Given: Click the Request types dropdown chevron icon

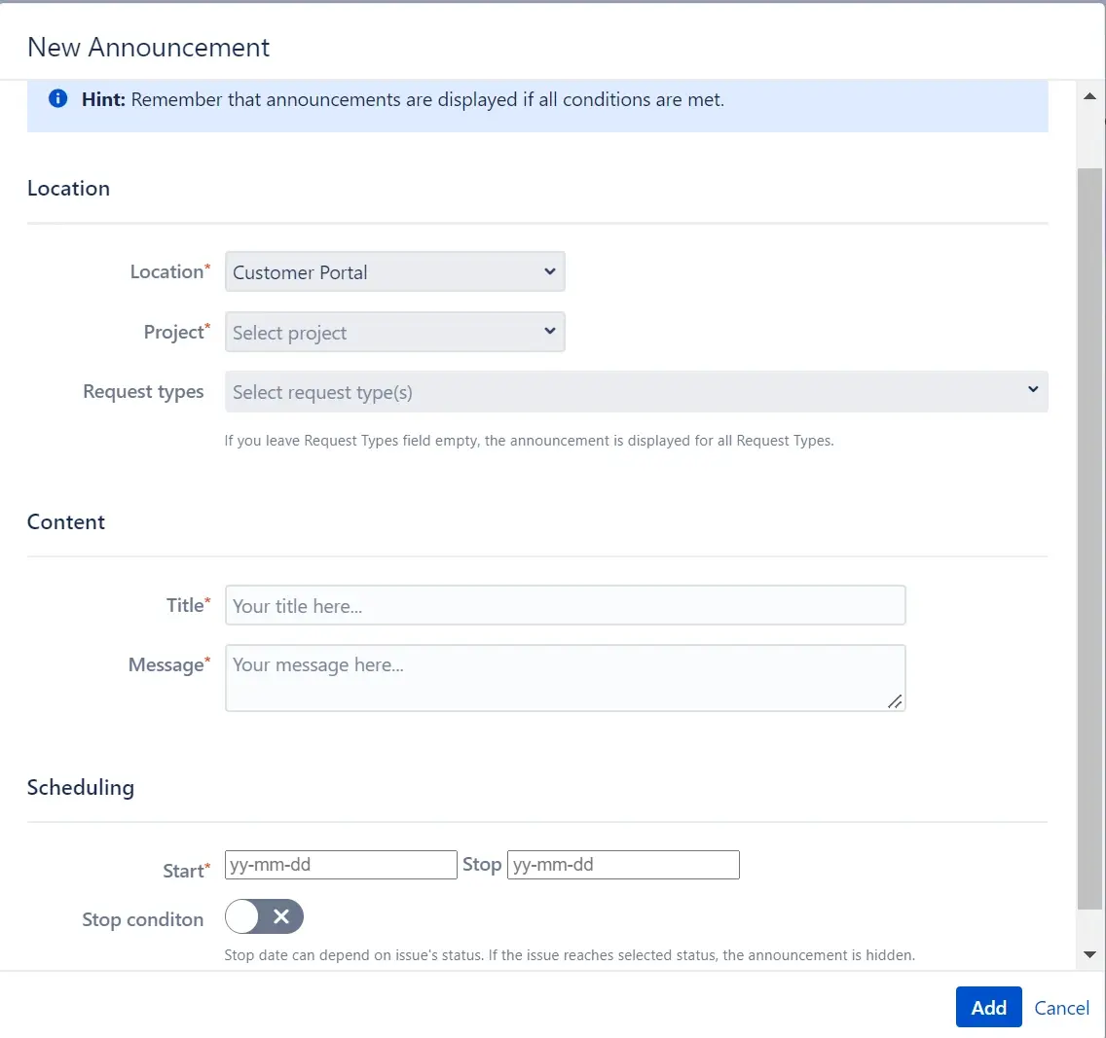Looking at the screenshot, I should 1032,390.
